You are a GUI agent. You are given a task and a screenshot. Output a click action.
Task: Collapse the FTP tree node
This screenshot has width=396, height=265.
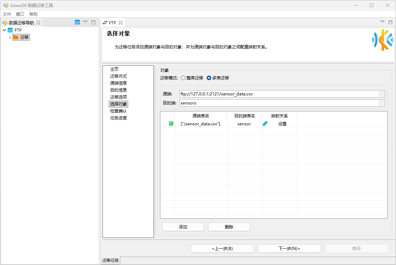pos(4,30)
